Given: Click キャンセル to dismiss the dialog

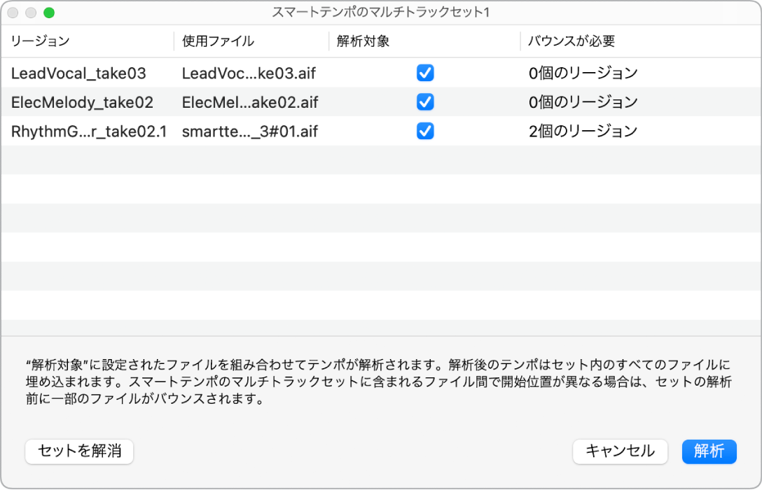Looking at the screenshot, I should click(x=621, y=451).
